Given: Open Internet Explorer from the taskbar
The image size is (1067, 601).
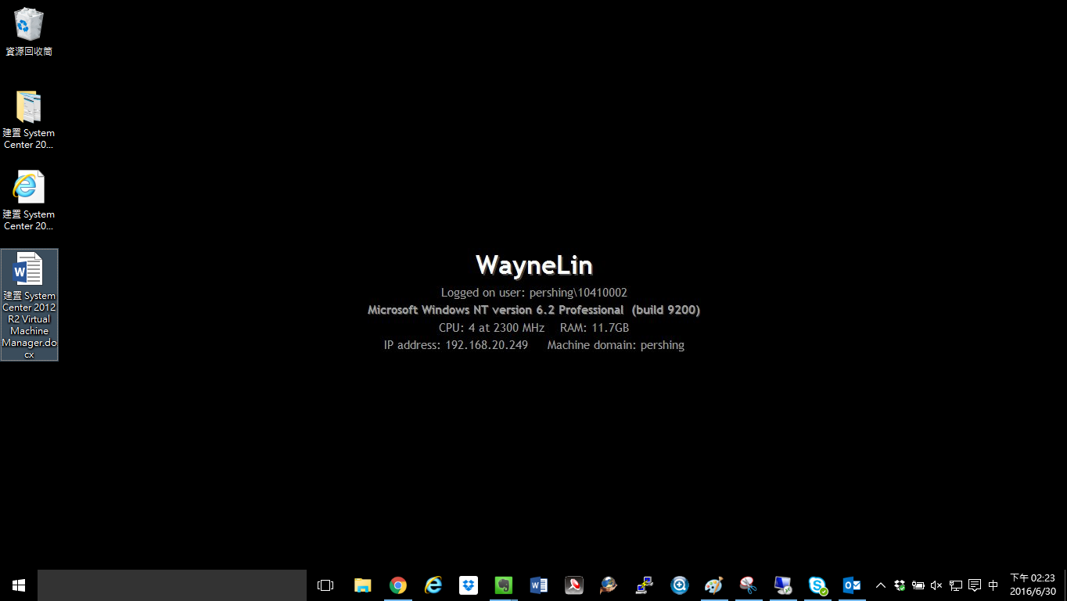Looking at the screenshot, I should (433, 585).
